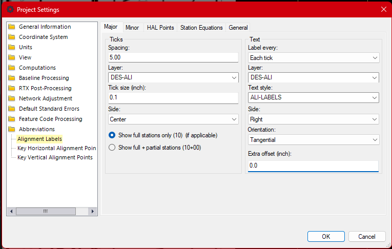Open the Ticks Layer dropdown

(173, 77)
